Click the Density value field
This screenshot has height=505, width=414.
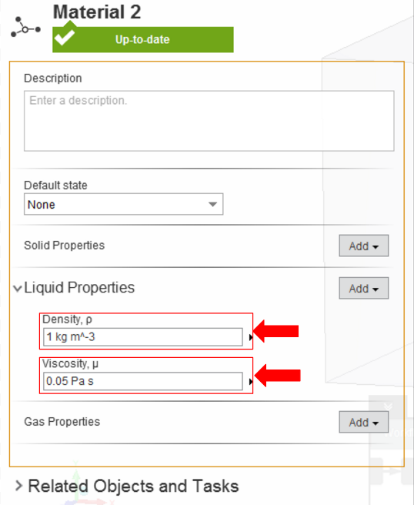143,337
